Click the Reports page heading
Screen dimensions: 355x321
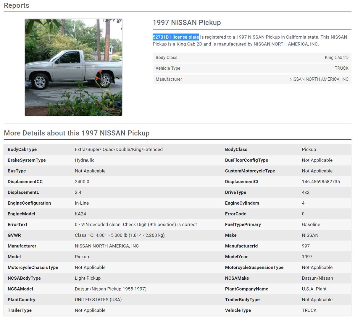click(17, 5)
